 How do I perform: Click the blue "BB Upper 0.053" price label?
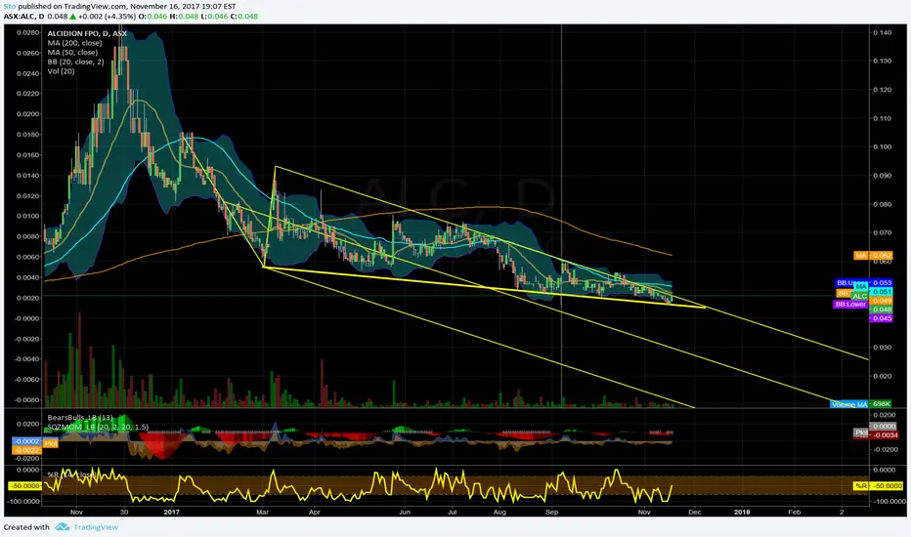[864, 283]
